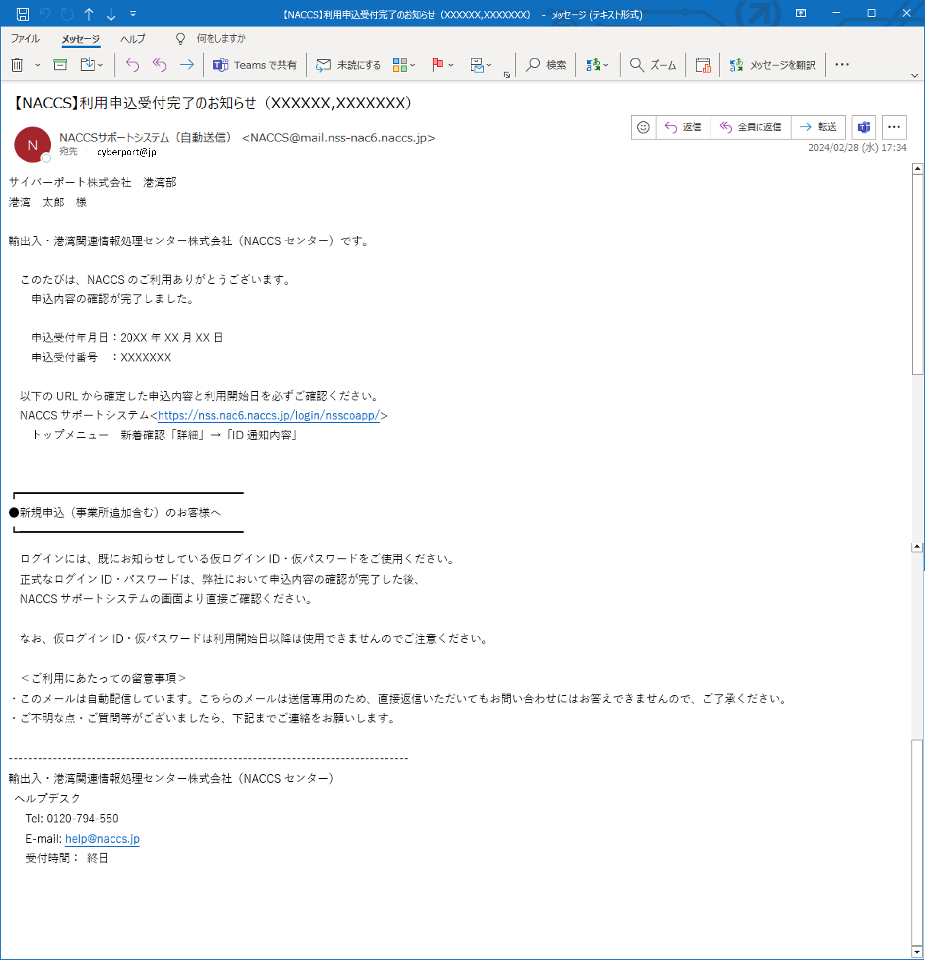Click the 何をしますか search field

point(221,39)
